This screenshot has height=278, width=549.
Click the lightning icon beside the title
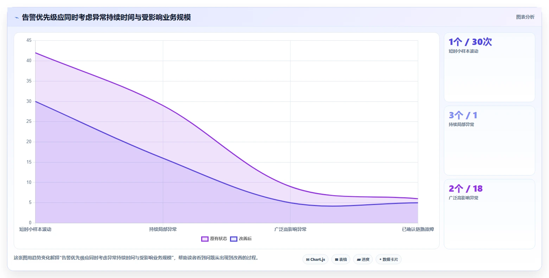pos(17,18)
